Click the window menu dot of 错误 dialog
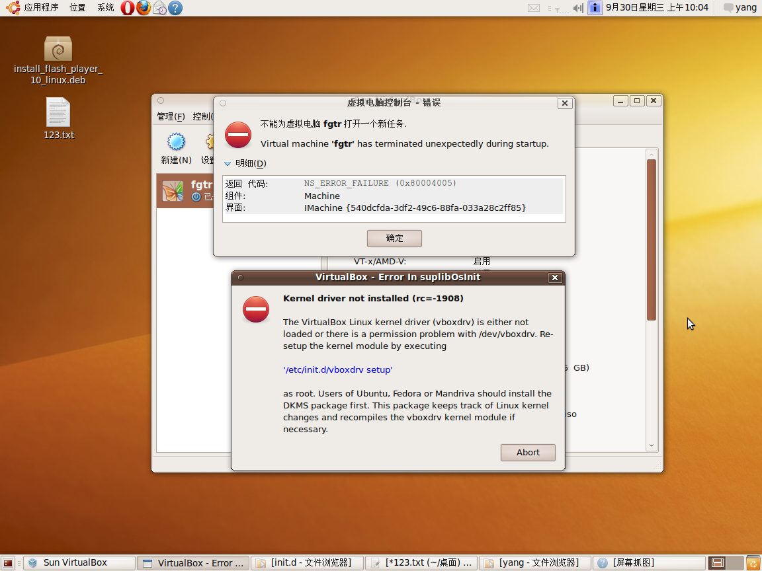Viewport: 762px width, 571px height. point(222,103)
